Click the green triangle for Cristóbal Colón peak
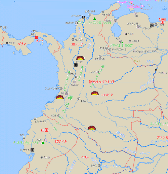The image size is (168, 174). point(95,19)
